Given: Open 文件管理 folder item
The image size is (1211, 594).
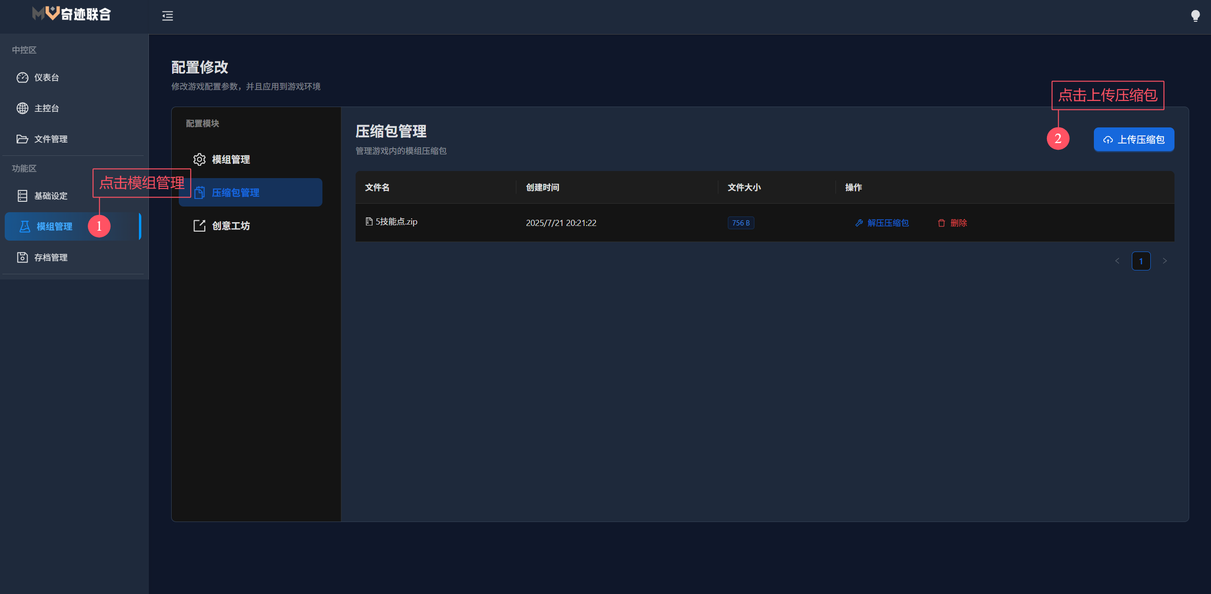Looking at the screenshot, I should tap(50, 139).
